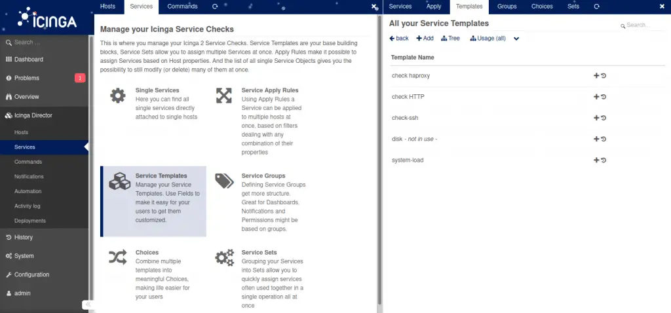Refresh the left Services column
Screen dimensions: 671x313
[215, 7]
